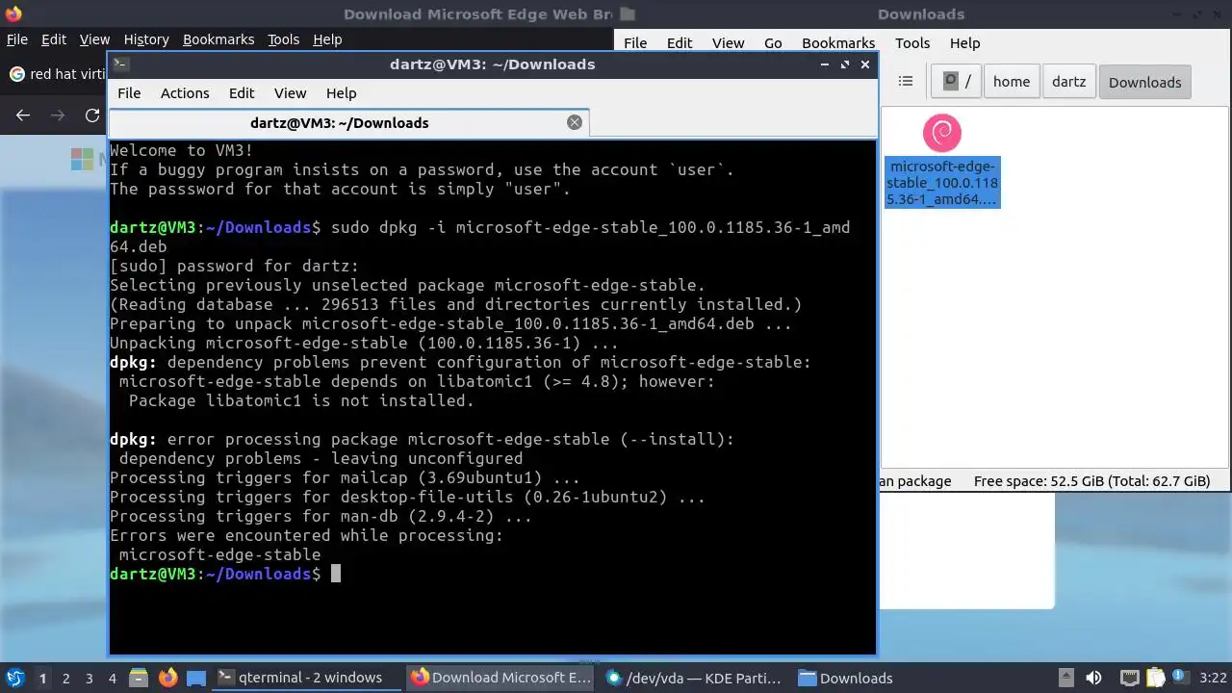Open the Tools menu in Firefox
Viewport: 1232px width, 693px height.
(284, 39)
